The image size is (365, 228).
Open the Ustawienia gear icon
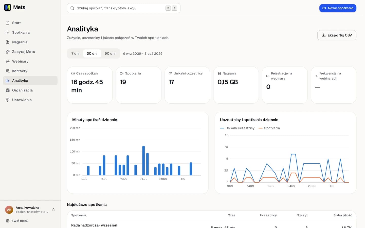tap(8, 100)
